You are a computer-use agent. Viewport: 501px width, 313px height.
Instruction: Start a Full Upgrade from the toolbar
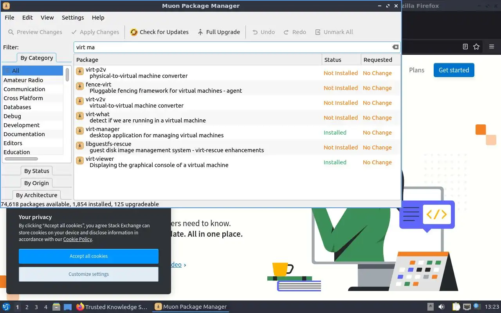click(x=219, y=32)
